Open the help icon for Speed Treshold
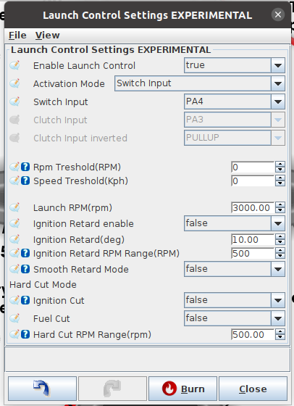This screenshot has height=406, width=294. [25, 181]
